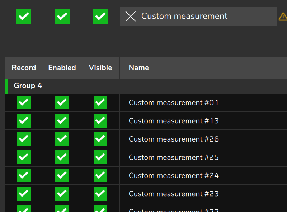287x212 pixels.
Task: Disable Custom measurement #23 Enabled checkbox
Action: 62,194
